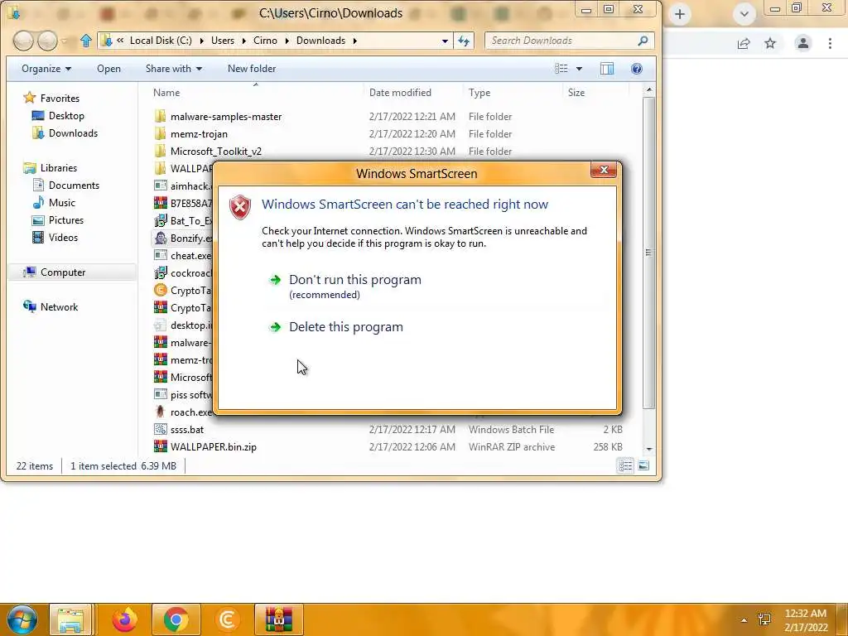The width and height of the screenshot is (848, 636).
Task: Open a new tab in Chrome
Action: [x=680, y=15]
